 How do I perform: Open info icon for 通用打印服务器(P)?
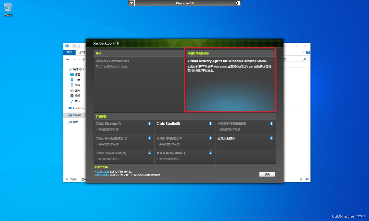click(x=211, y=138)
